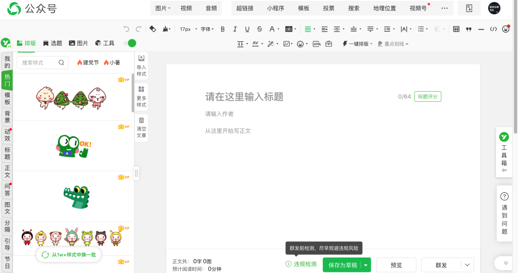Open the article list icon at top right

point(469,8)
